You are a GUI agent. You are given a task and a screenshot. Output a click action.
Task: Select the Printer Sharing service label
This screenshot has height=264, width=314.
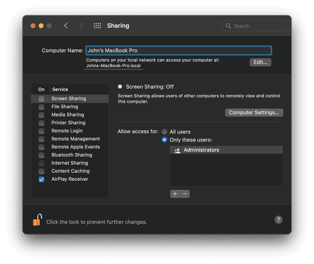click(68, 123)
